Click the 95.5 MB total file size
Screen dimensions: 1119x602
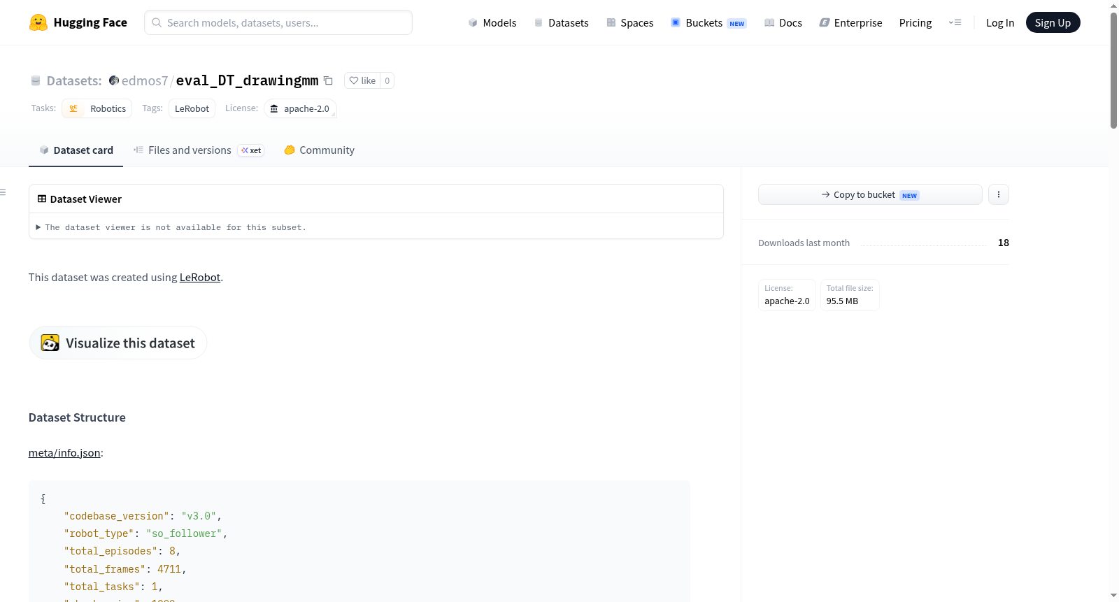[x=842, y=301]
